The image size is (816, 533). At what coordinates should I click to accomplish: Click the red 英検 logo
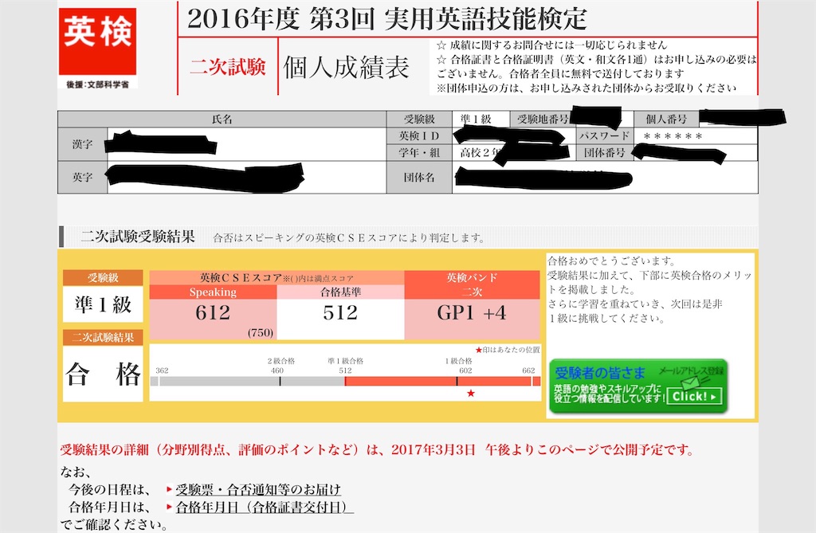pyautogui.click(x=97, y=41)
